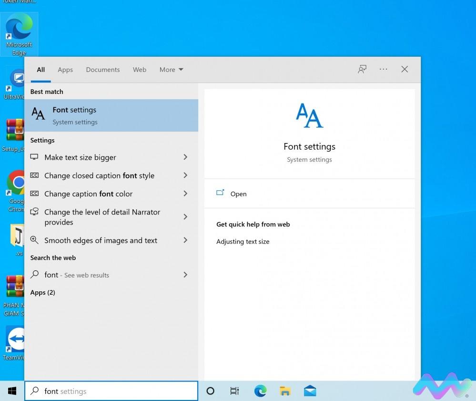Open File Explorer from the taskbar
The image size is (476, 401).
[285, 391]
